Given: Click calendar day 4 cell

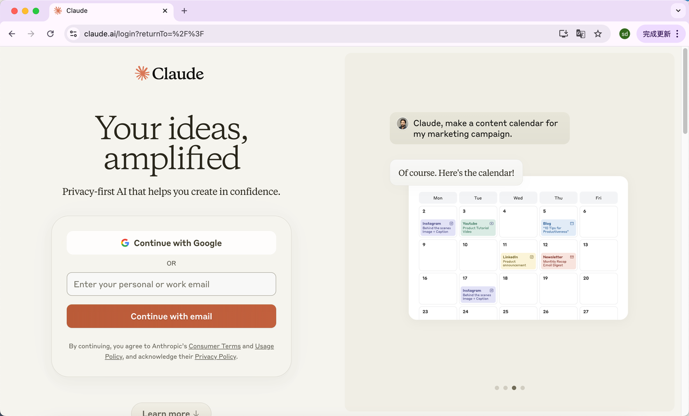Looking at the screenshot, I should coord(518,222).
